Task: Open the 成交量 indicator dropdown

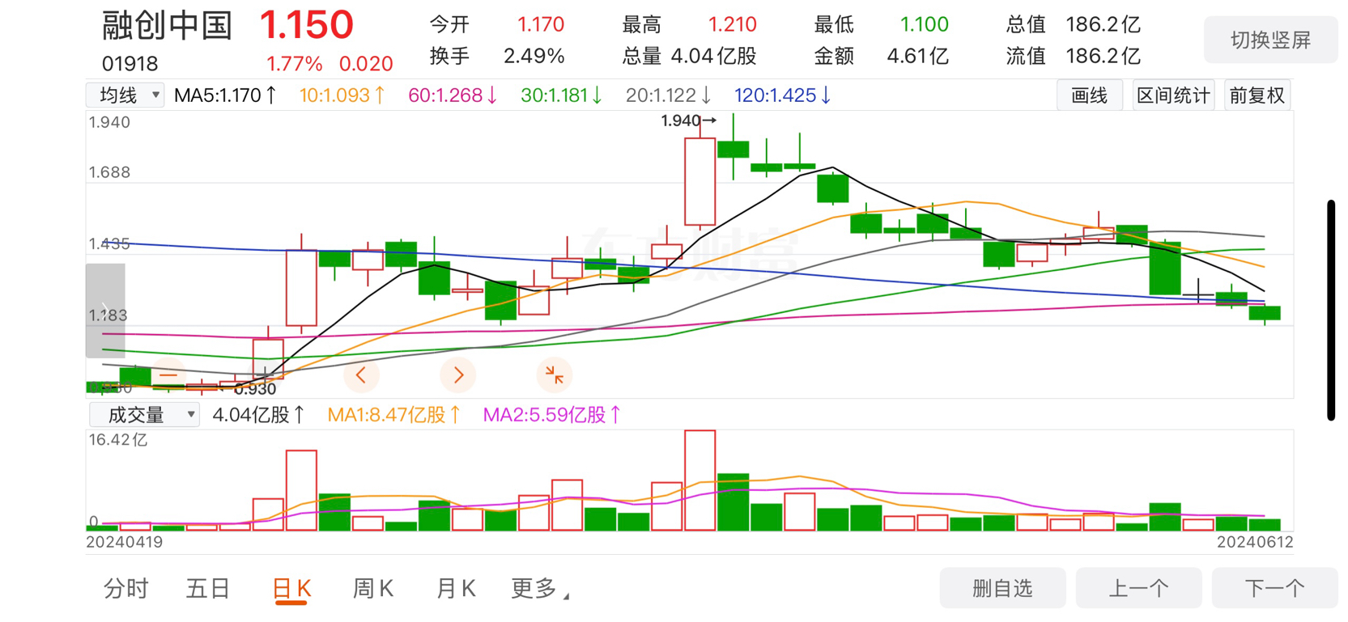Action: 144,415
